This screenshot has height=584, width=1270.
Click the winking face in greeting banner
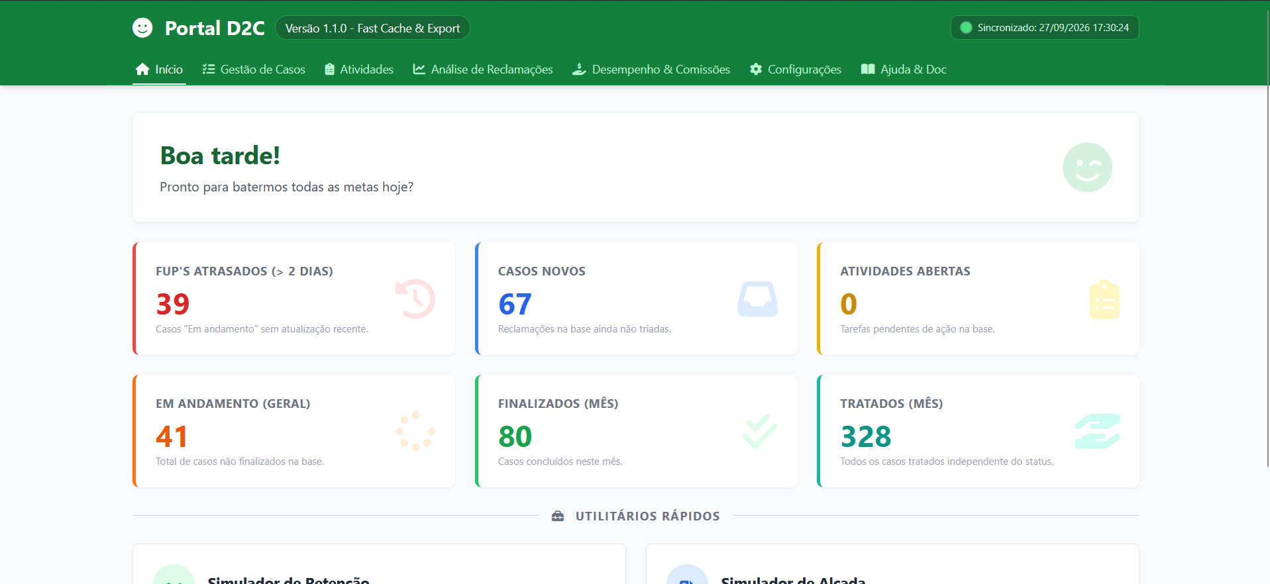1087,168
